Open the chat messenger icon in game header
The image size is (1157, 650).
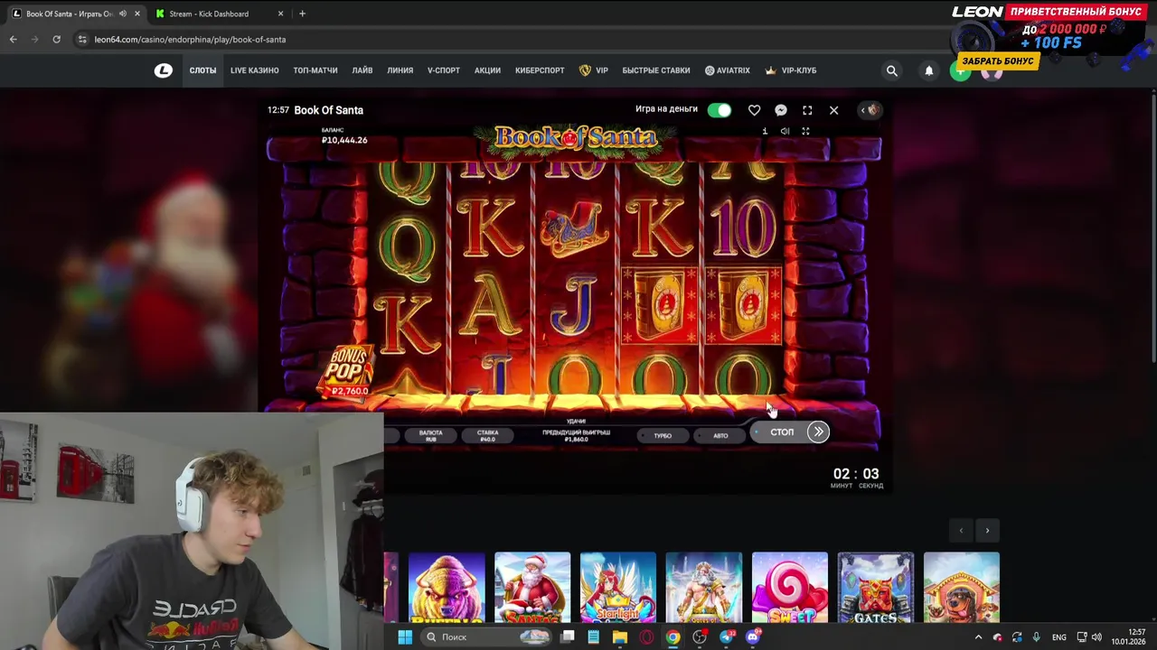point(781,110)
